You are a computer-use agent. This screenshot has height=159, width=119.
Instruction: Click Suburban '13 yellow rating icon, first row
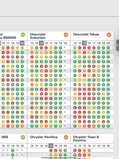click(32, 48)
